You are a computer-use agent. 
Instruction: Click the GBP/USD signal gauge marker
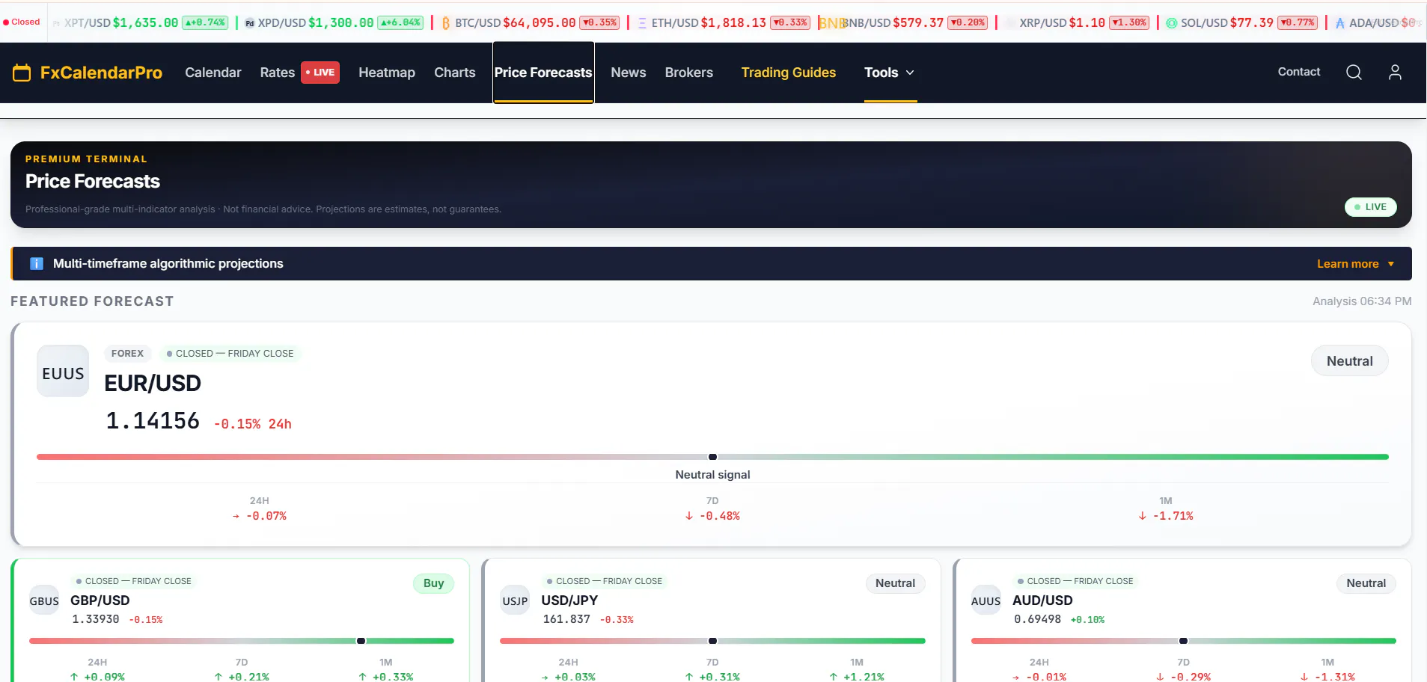pos(361,641)
